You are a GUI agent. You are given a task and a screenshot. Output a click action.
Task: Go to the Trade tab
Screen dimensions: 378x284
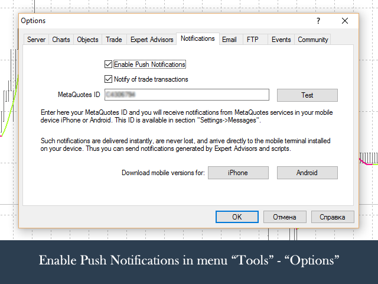point(114,40)
